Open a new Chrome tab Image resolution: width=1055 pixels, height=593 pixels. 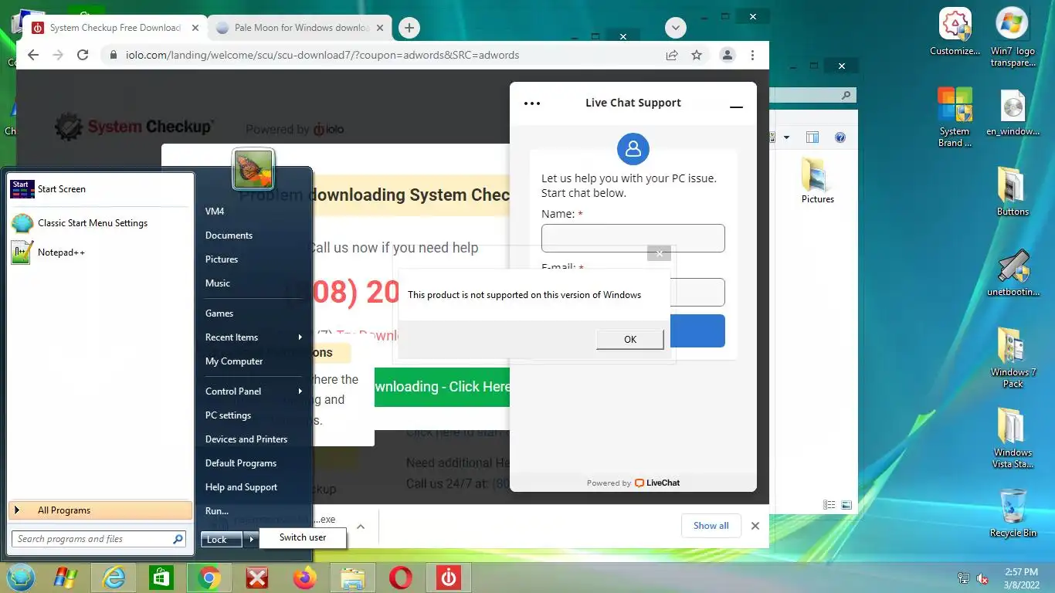[x=409, y=28]
